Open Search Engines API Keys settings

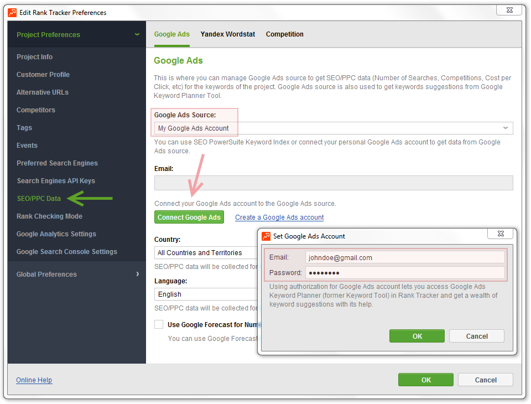[x=56, y=180]
